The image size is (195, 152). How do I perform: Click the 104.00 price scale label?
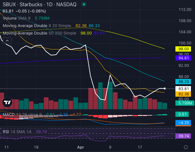point(185,32)
